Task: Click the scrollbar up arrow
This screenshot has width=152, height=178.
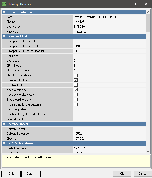Action: click(x=148, y=12)
